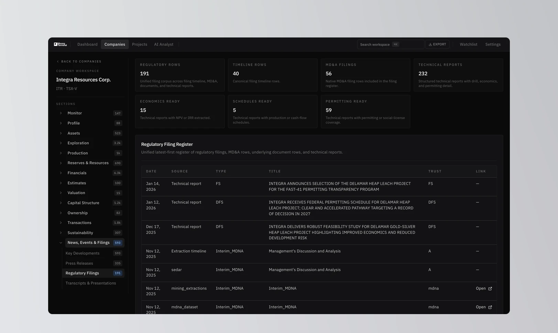Click the sedar source cell
Screen dimensions: 558x333
point(176,270)
